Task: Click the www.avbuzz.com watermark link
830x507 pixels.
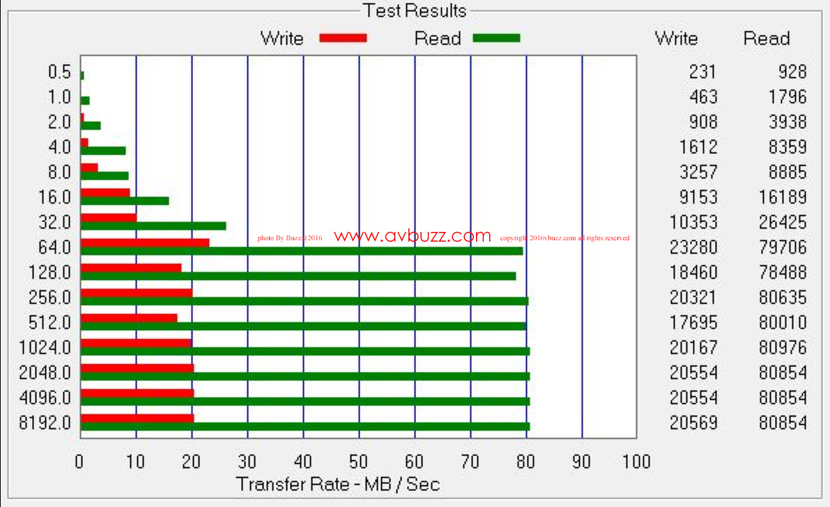Action: pyautogui.click(x=412, y=236)
